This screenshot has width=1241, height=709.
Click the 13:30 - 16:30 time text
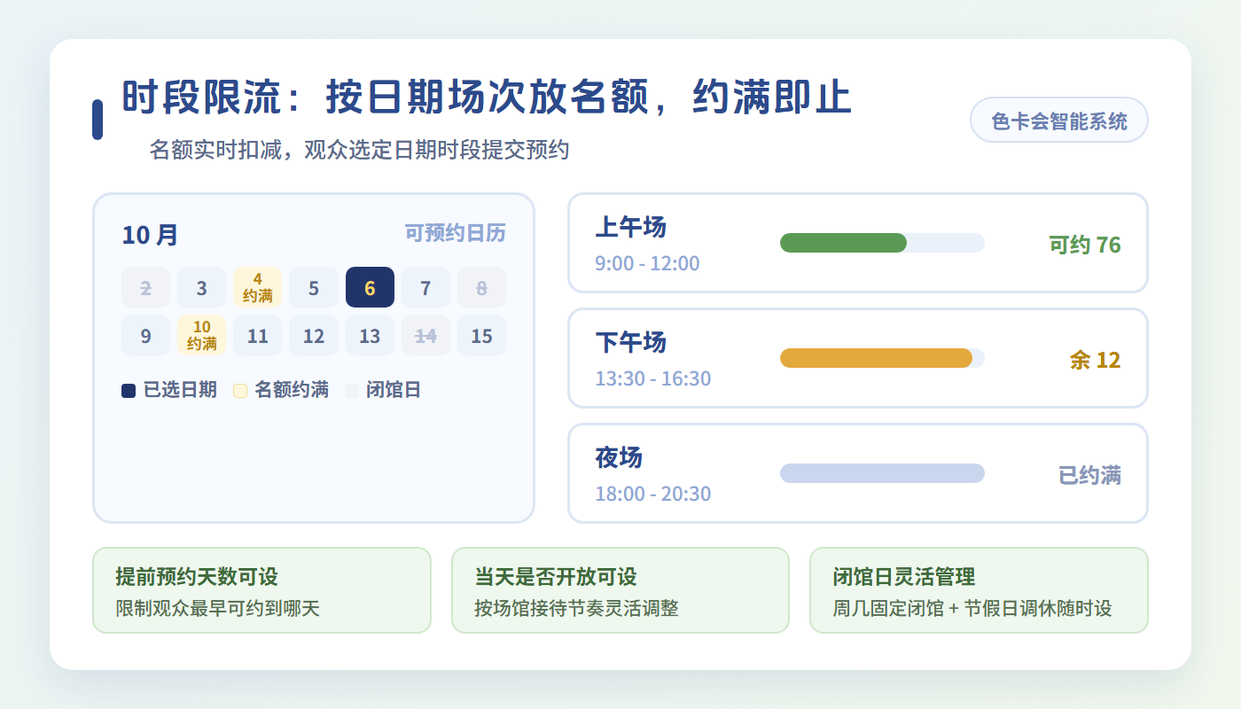[652, 378]
